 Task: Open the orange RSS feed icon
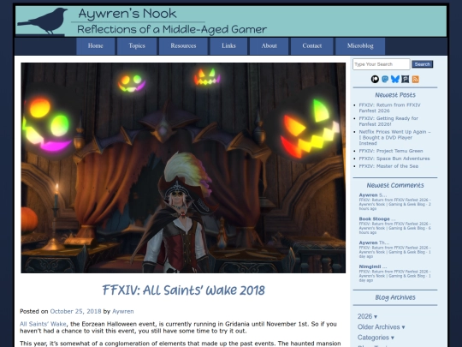[x=416, y=79]
